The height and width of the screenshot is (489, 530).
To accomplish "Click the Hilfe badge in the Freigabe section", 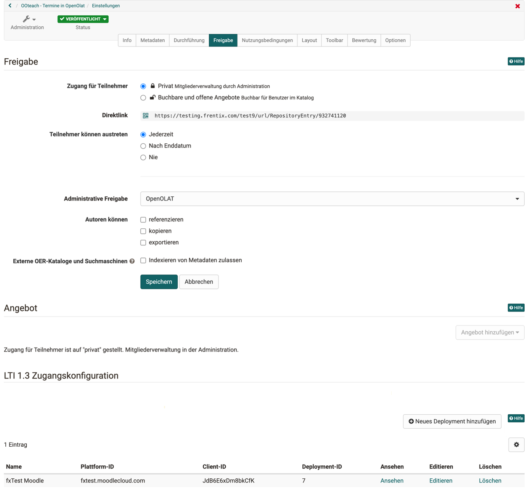I will point(516,61).
